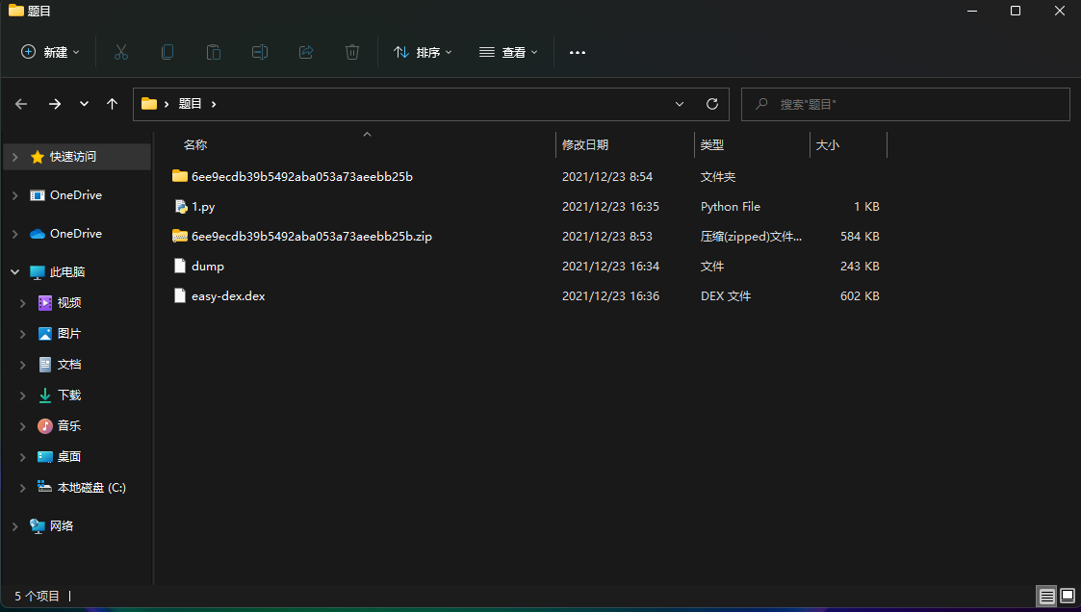This screenshot has width=1081, height=612.
Task: Sort by 名称 column header
Action: tap(195, 144)
